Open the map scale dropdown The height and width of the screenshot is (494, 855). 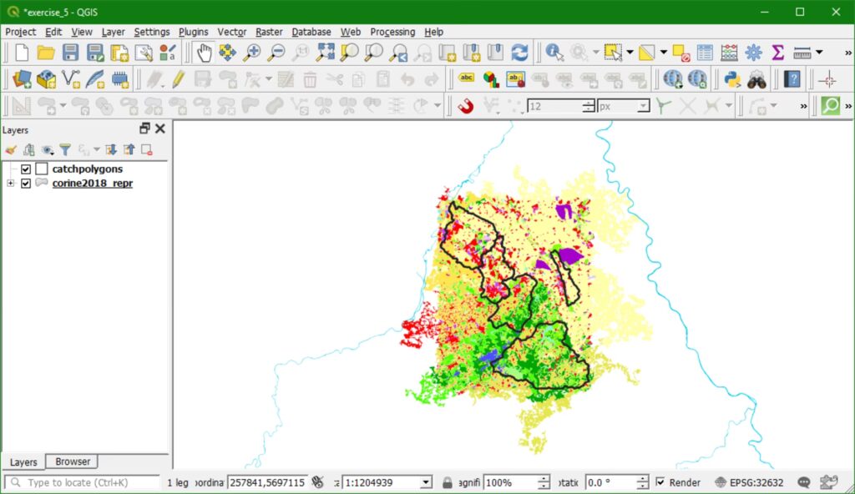(426, 482)
